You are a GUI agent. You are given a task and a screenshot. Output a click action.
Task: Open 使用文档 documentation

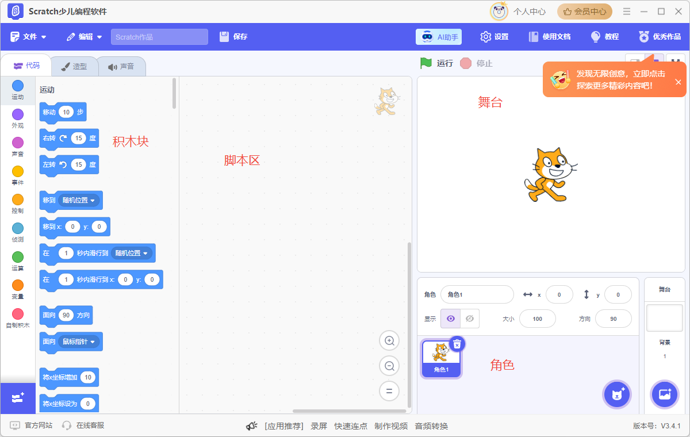coord(550,37)
